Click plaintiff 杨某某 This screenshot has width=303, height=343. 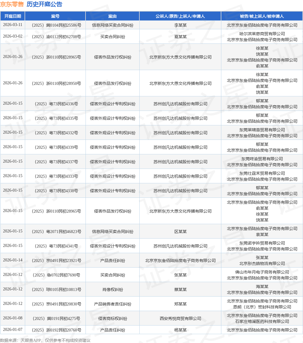click(180, 330)
